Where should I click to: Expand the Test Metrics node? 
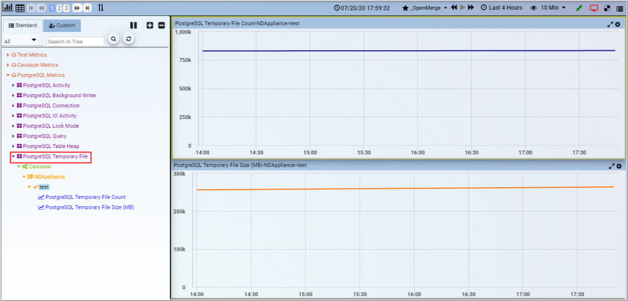[x=7, y=55]
